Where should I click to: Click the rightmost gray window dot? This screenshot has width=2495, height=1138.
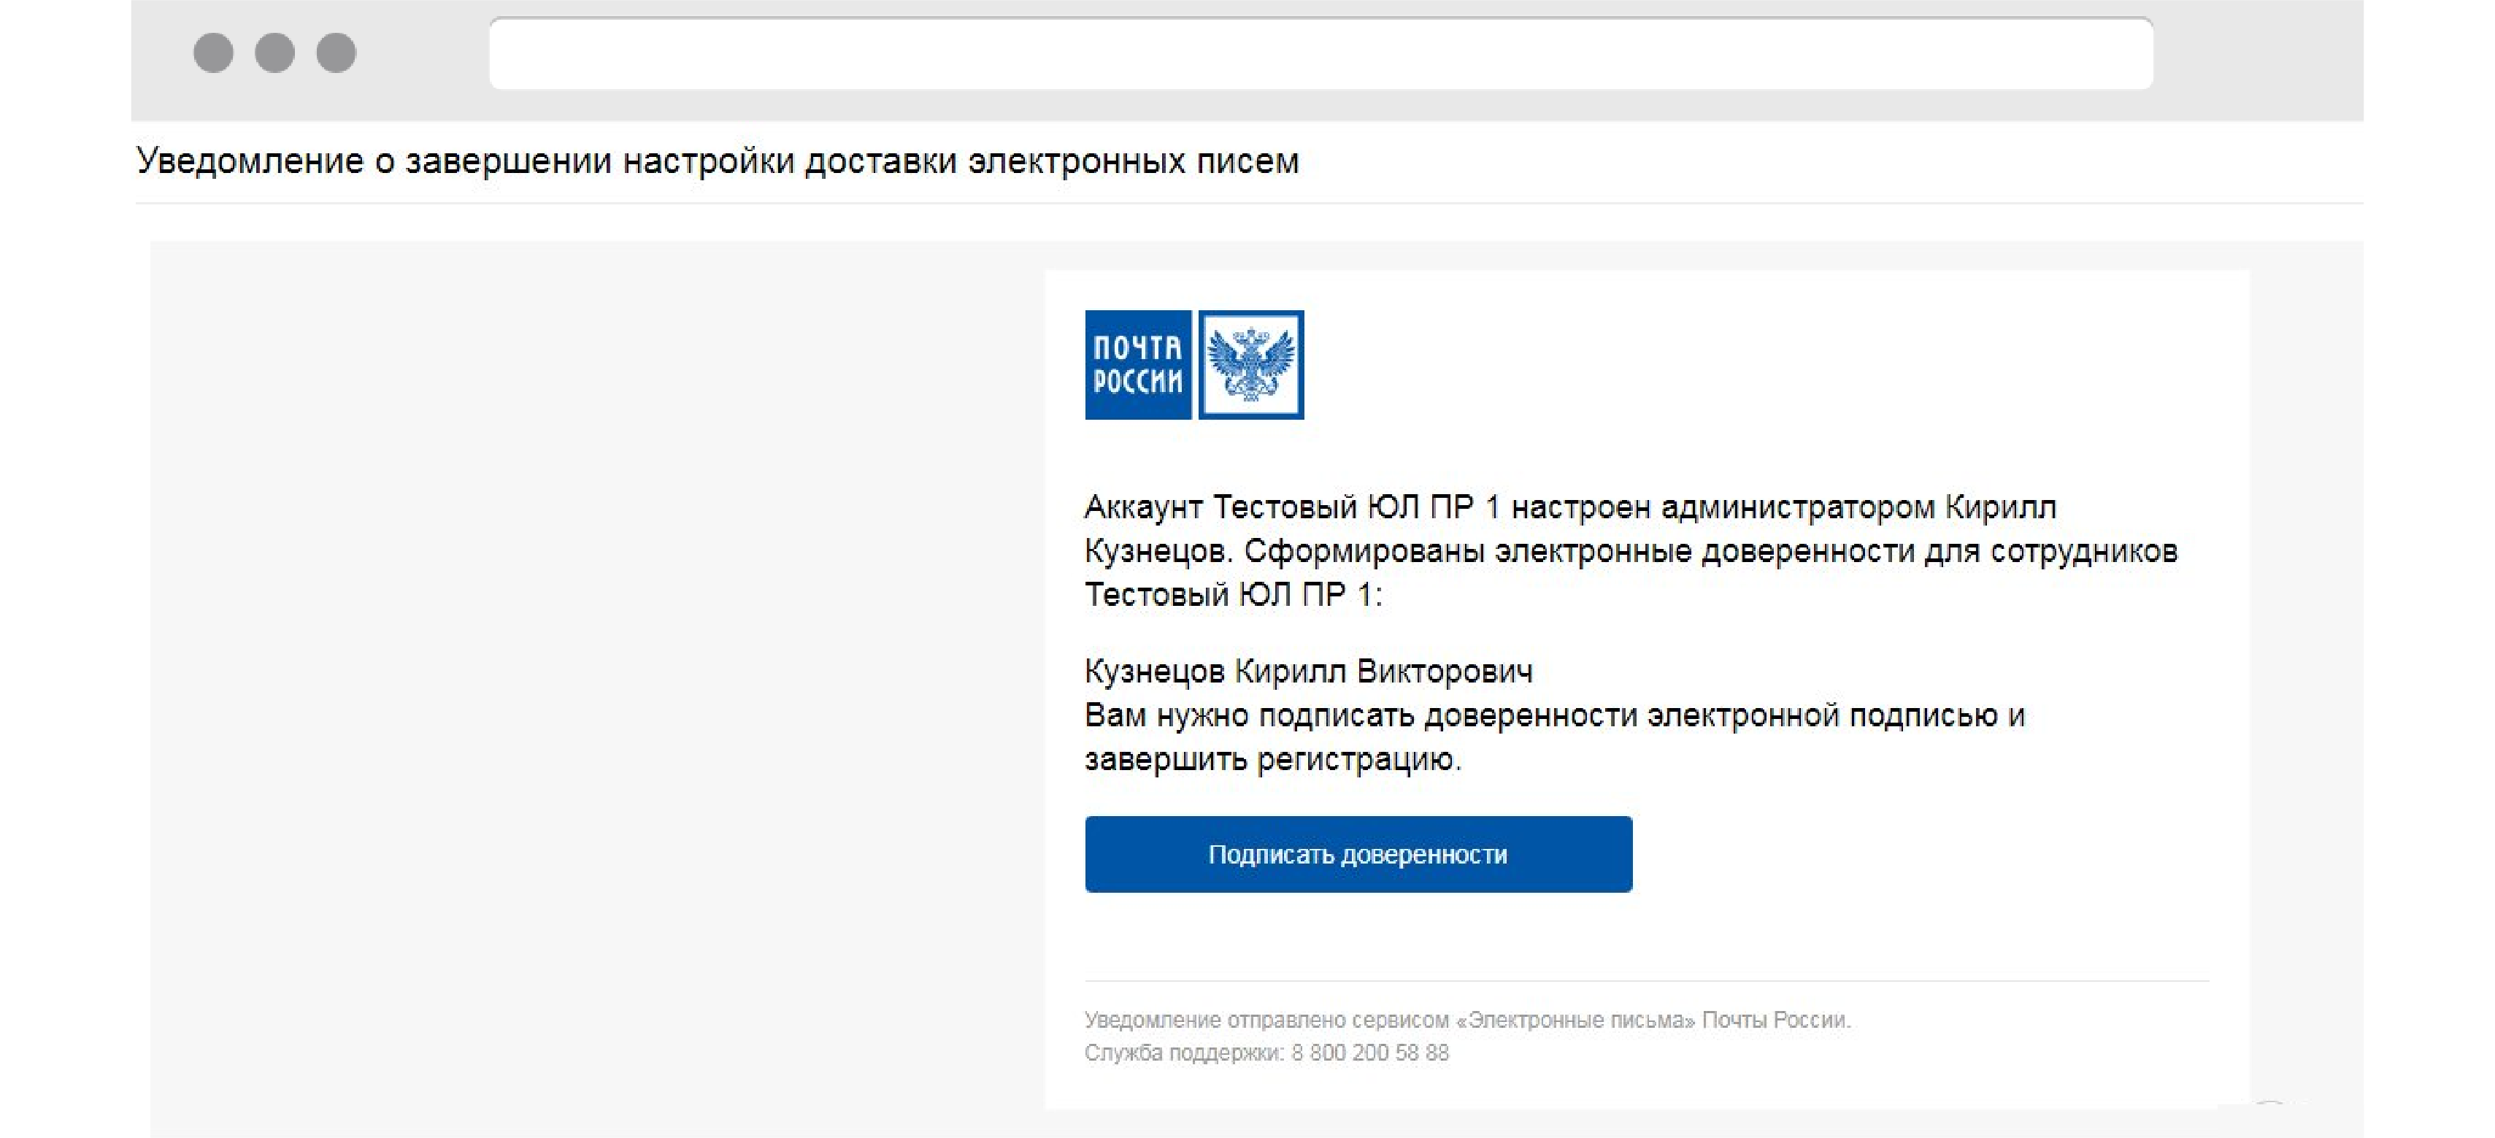coord(336,53)
